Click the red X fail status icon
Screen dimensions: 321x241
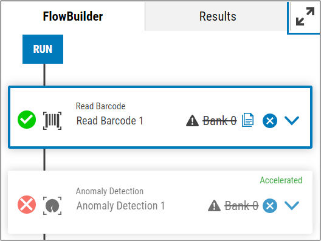pyautogui.click(x=27, y=205)
